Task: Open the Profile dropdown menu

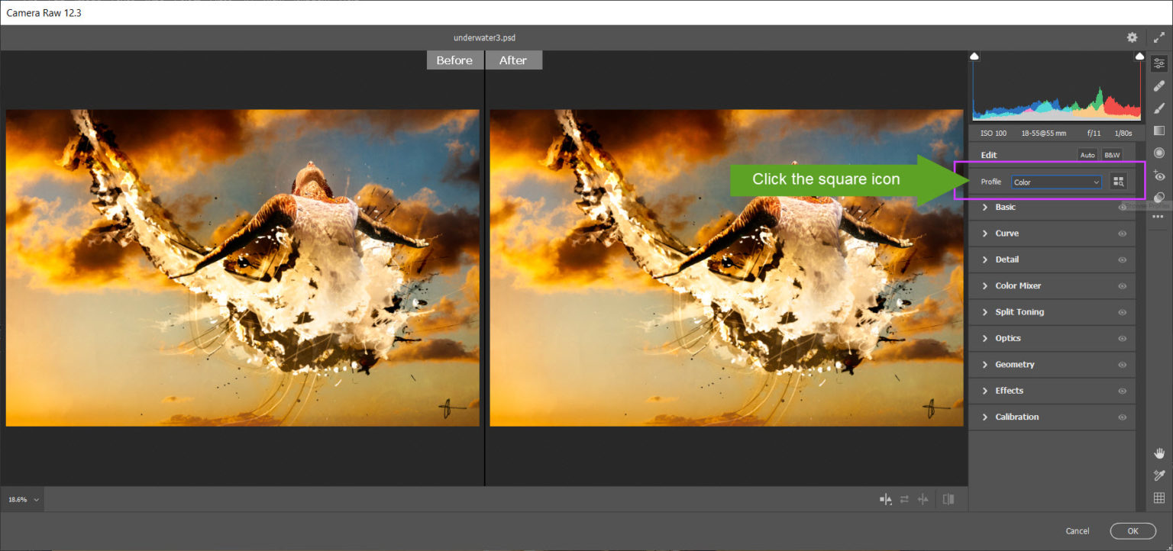Action: tap(1056, 182)
